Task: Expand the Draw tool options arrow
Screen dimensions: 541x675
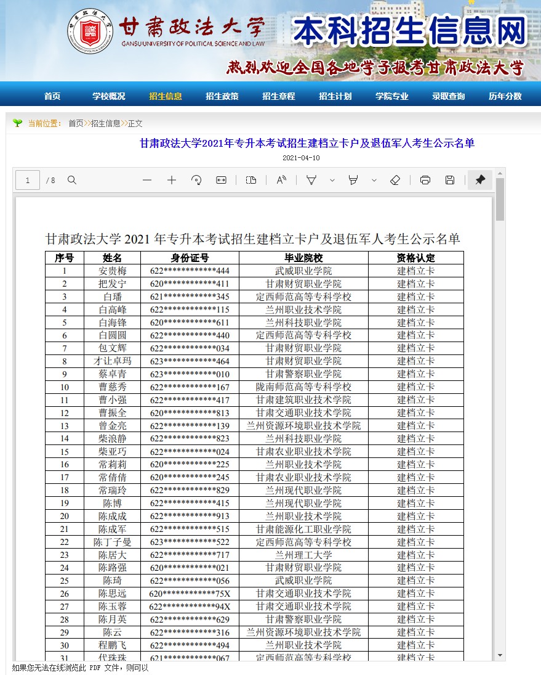Action: (332, 181)
